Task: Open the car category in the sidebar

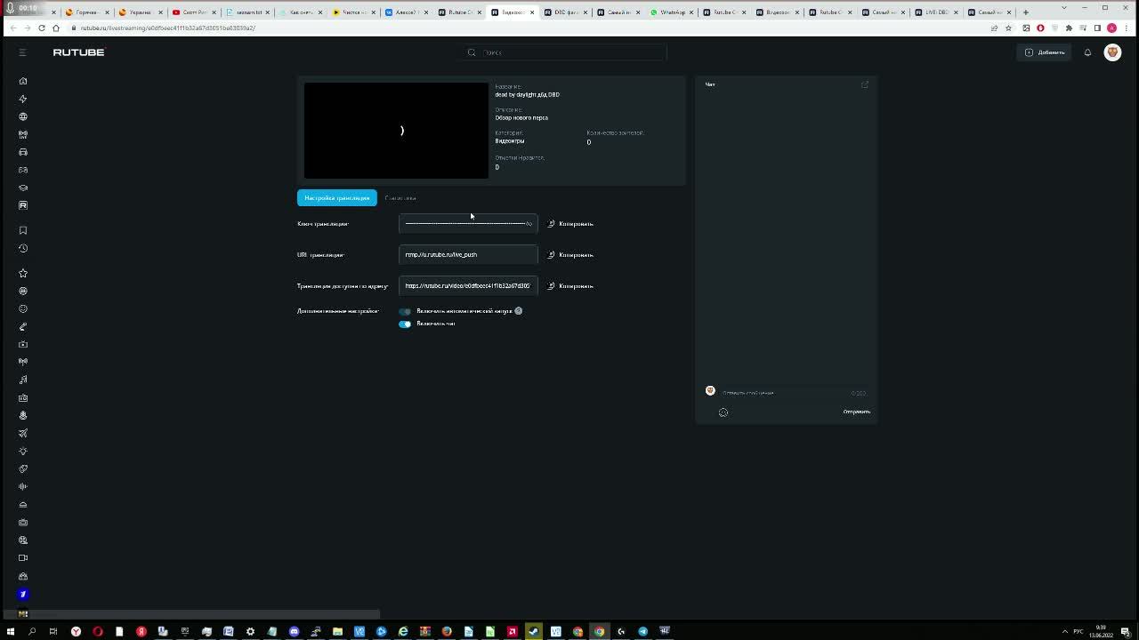Action: click(x=23, y=152)
